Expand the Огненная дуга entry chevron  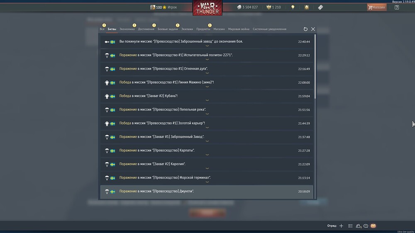click(x=207, y=73)
